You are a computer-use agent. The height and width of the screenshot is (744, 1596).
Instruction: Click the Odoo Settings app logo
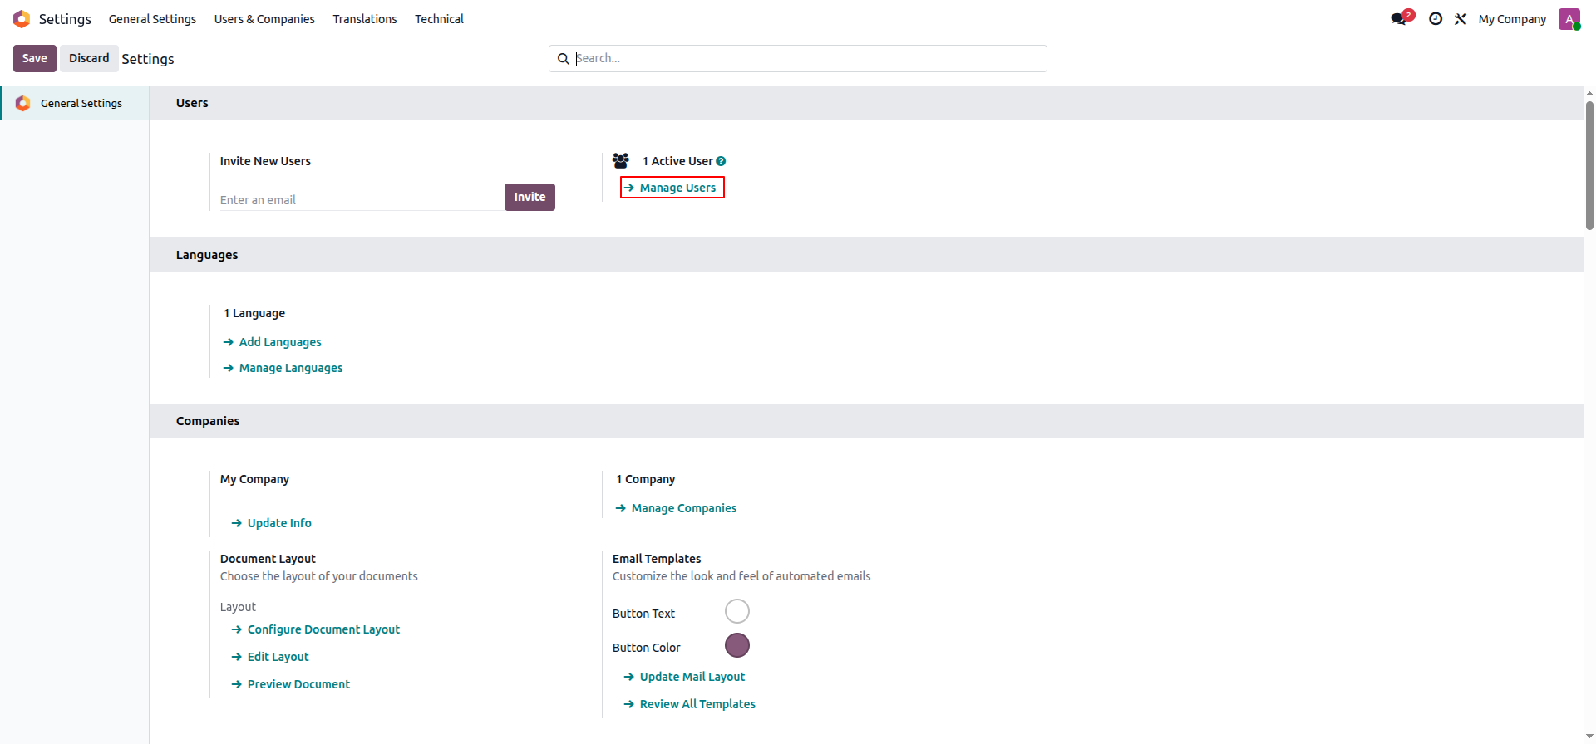pos(22,18)
